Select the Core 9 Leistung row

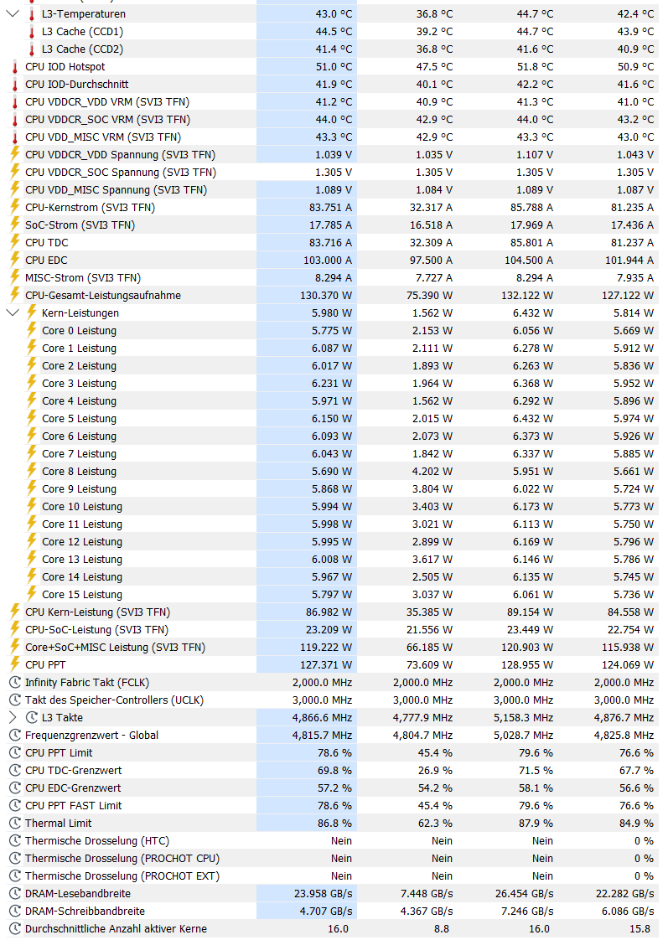(332, 488)
